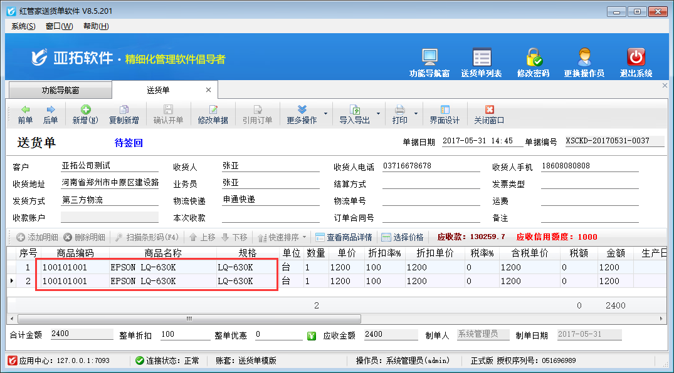Click the 更换操作员 user icon
Viewport: 674px width, 373px height.
(584, 58)
